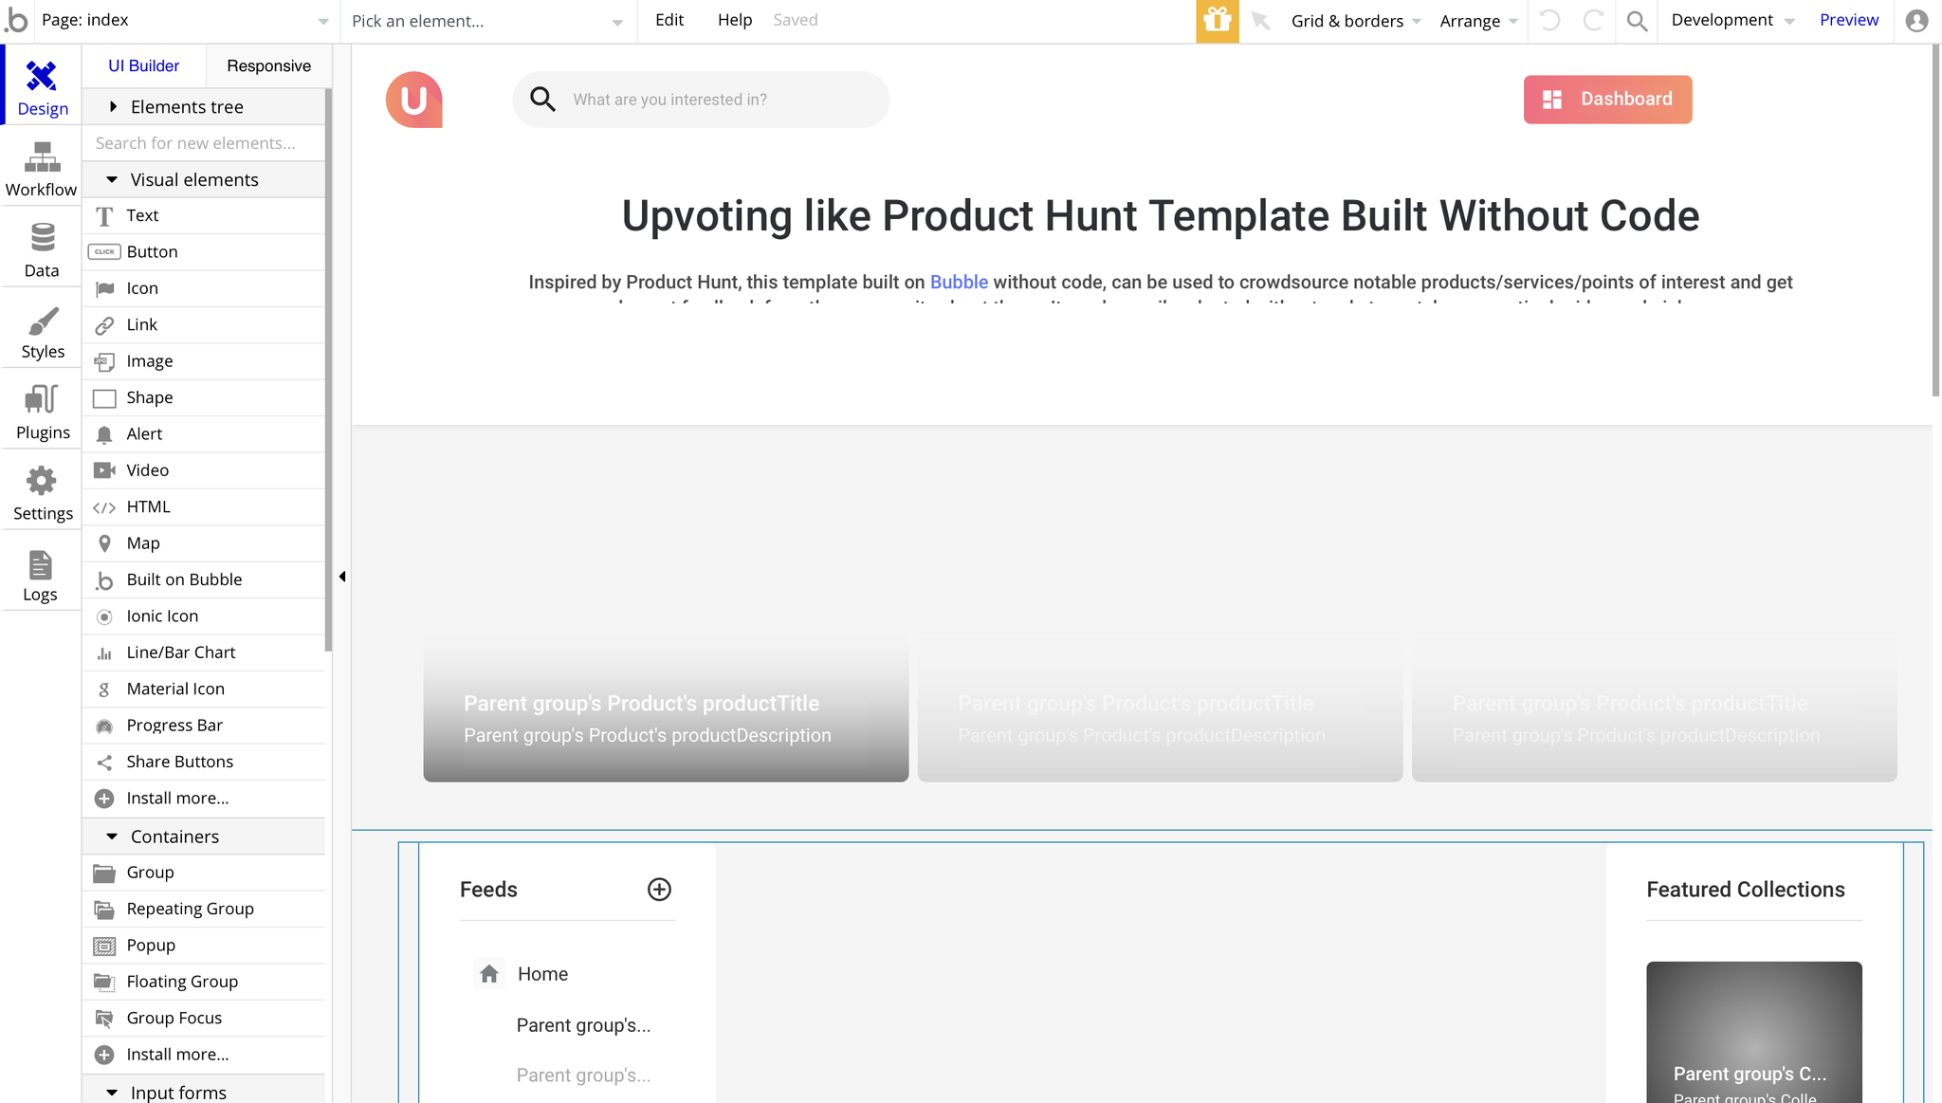Open the Workflow section in the sidebar

tap(41, 170)
